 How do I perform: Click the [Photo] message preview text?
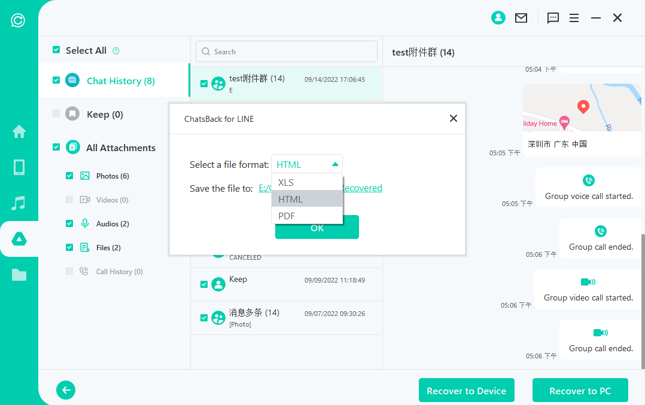pyautogui.click(x=240, y=324)
